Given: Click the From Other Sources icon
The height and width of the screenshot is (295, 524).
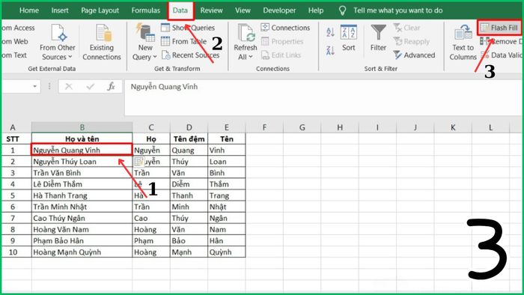Looking at the screenshot, I should click(59, 33).
